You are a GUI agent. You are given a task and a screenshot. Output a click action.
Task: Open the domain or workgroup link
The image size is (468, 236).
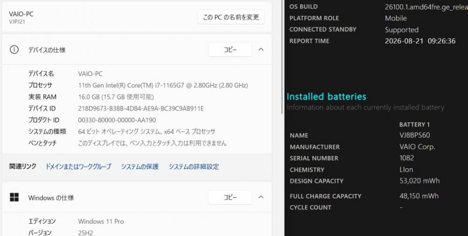click(78, 166)
